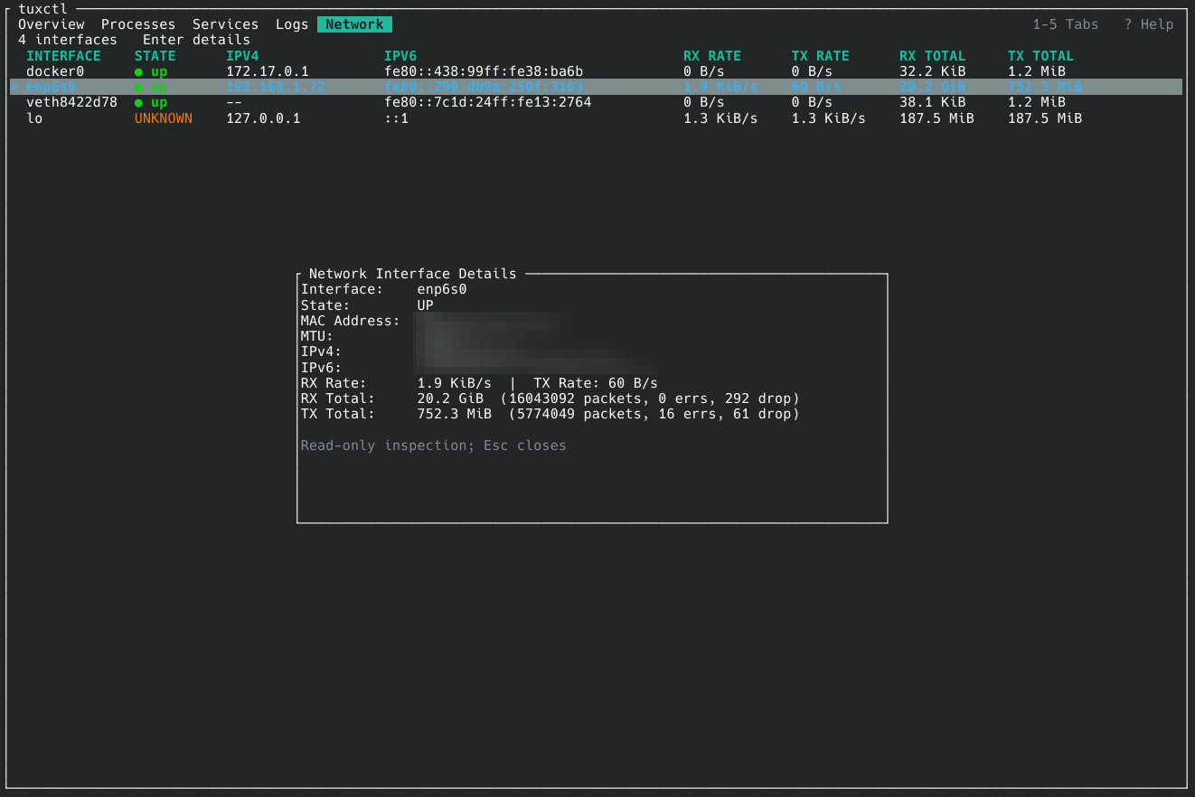Select the veth8422d78 interface row
The width and height of the screenshot is (1195, 797).
point(597,102)
